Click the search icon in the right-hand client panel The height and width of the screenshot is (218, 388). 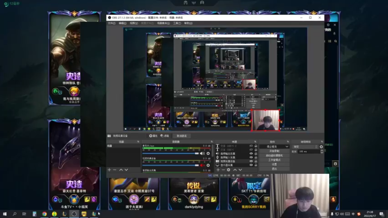(x=336, y=41)
